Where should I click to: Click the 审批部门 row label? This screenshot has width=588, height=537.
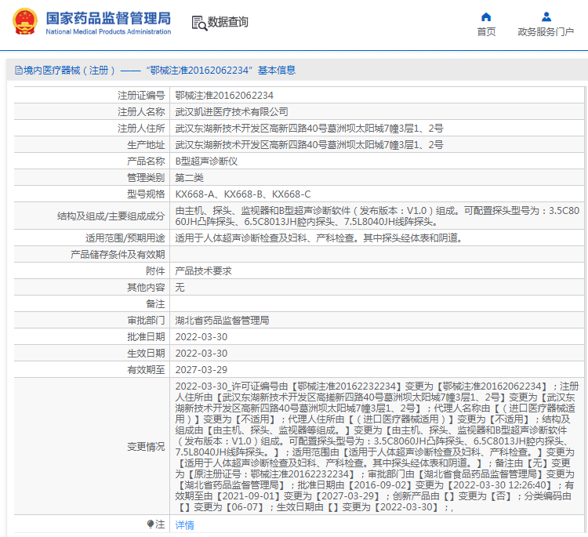point(146,321)
